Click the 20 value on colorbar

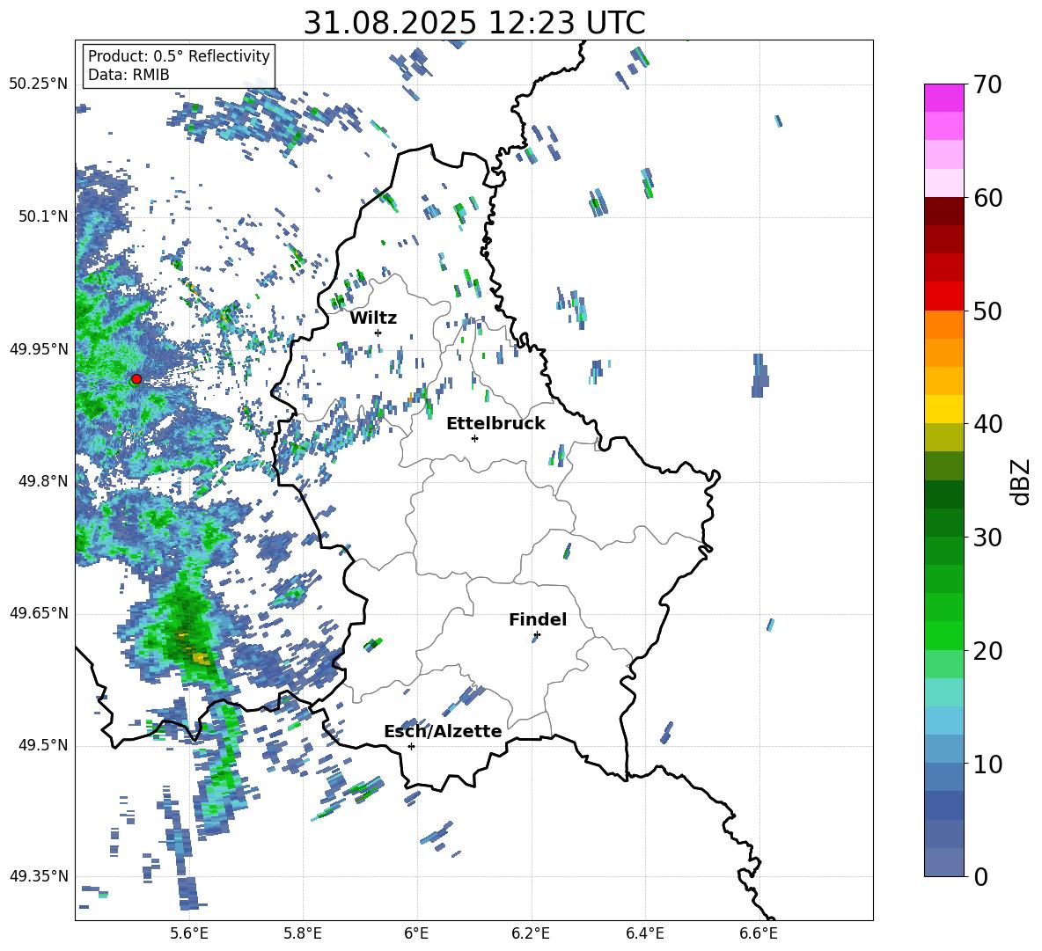987,651
